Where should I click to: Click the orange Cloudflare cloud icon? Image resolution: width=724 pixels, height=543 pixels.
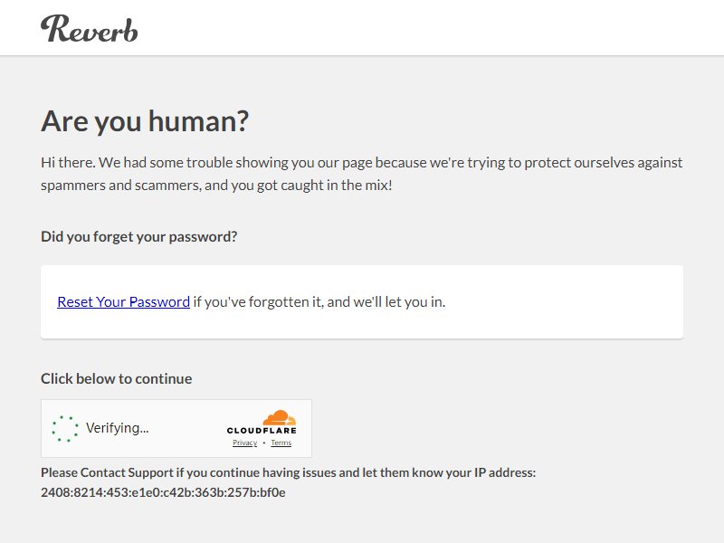tap(280, 417)
